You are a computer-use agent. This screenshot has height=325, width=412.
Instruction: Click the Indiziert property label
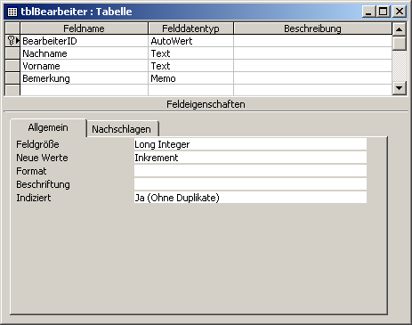click(x=34, y=198)
